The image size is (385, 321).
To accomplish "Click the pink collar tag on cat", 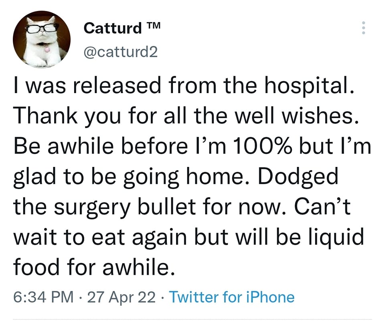I will [47, 49].
